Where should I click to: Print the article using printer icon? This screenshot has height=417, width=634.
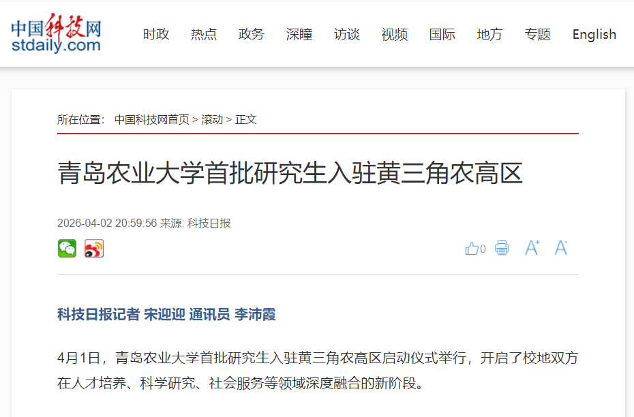502,248
